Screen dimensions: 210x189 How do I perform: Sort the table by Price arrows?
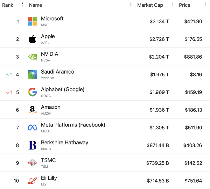tap(206, 4)
